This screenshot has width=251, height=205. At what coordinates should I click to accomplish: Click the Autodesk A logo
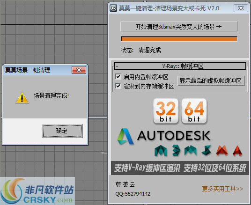pos(125,136)
